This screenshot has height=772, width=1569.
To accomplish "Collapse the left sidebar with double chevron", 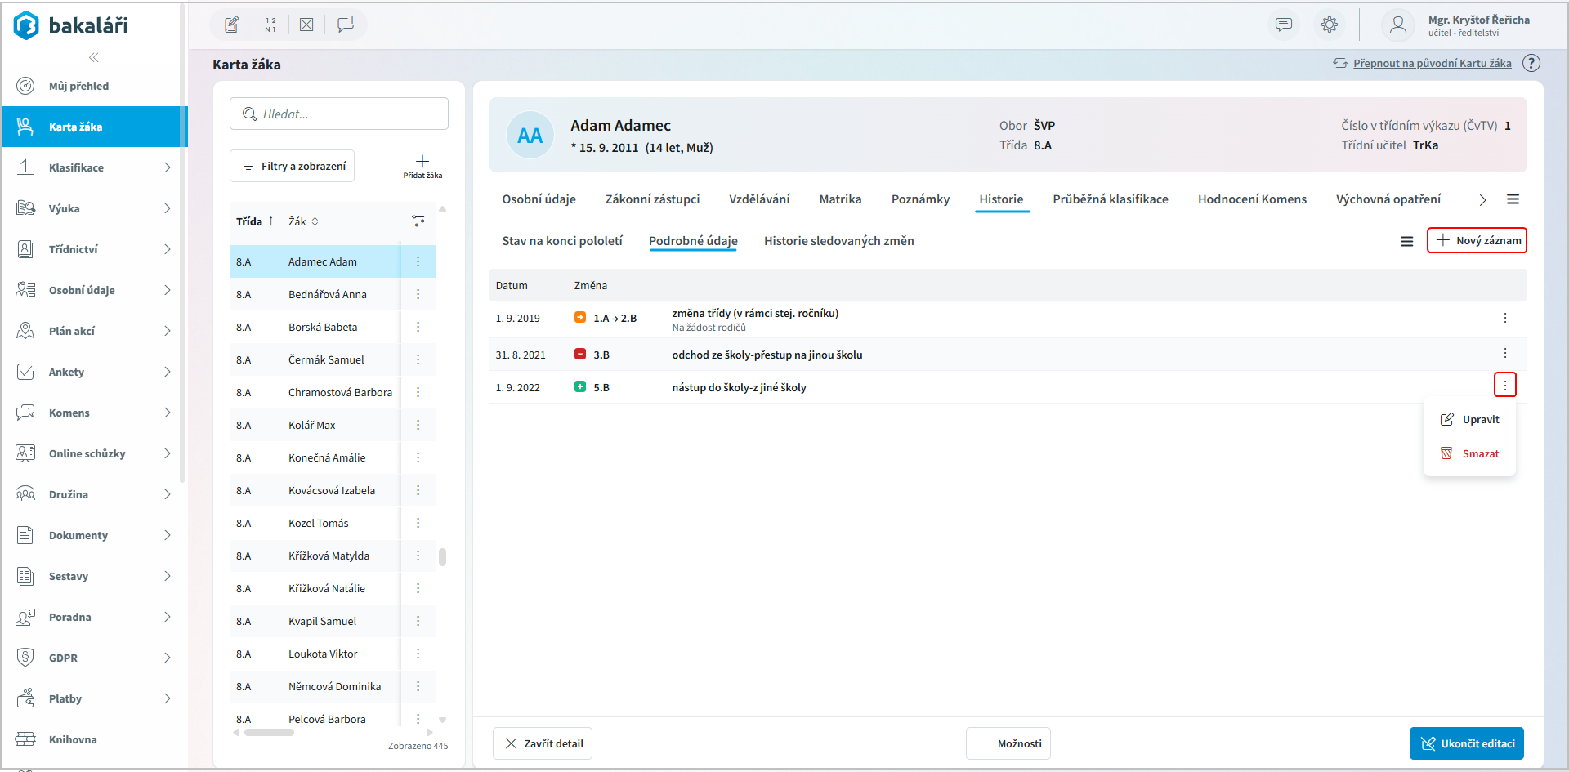I will click(x=94, y=57).
